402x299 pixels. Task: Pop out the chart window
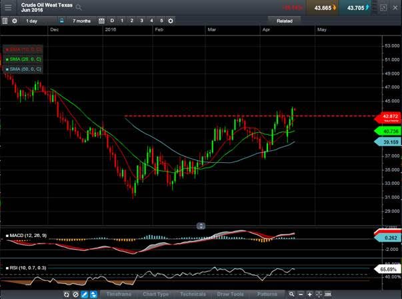pyautogui.click(x=383, y=8)
